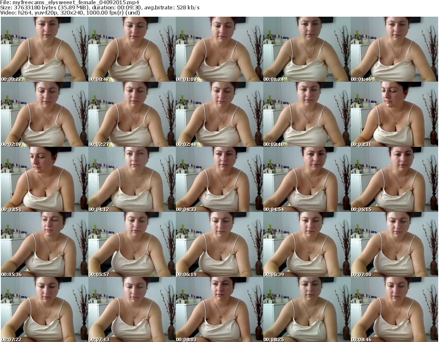Pick the last thumbnail at 00:08:46
Image resolution: width=439 pixels, height=342 pixels.
coord(394,309)
